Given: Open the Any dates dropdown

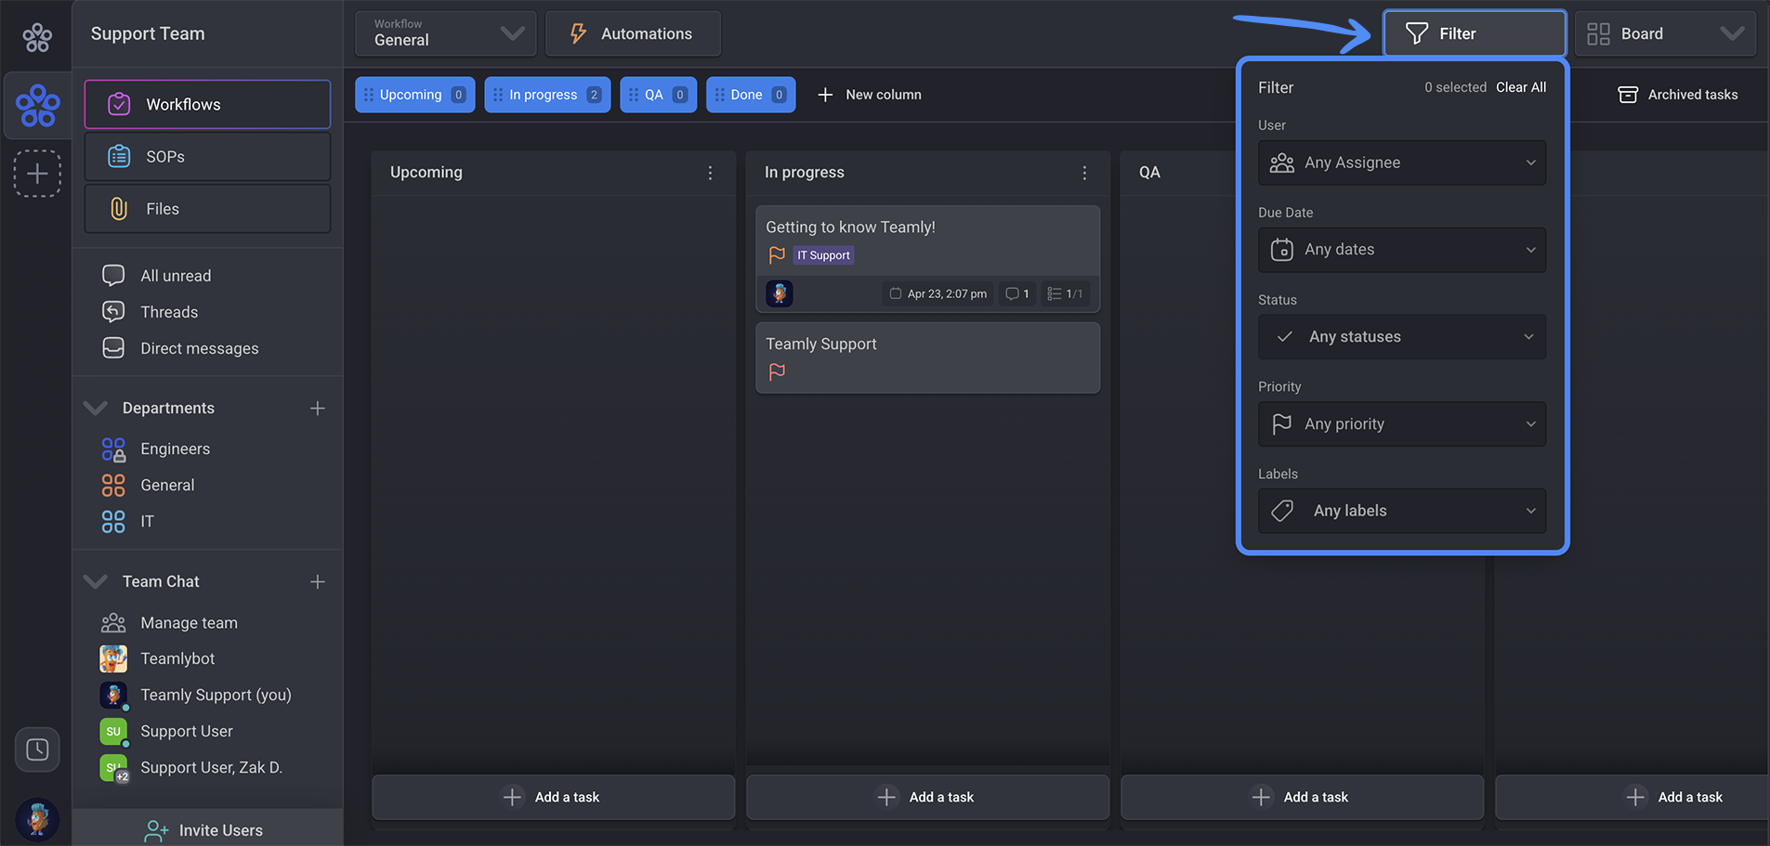Looking at the screenshot, I should (x=1402, y=250).
